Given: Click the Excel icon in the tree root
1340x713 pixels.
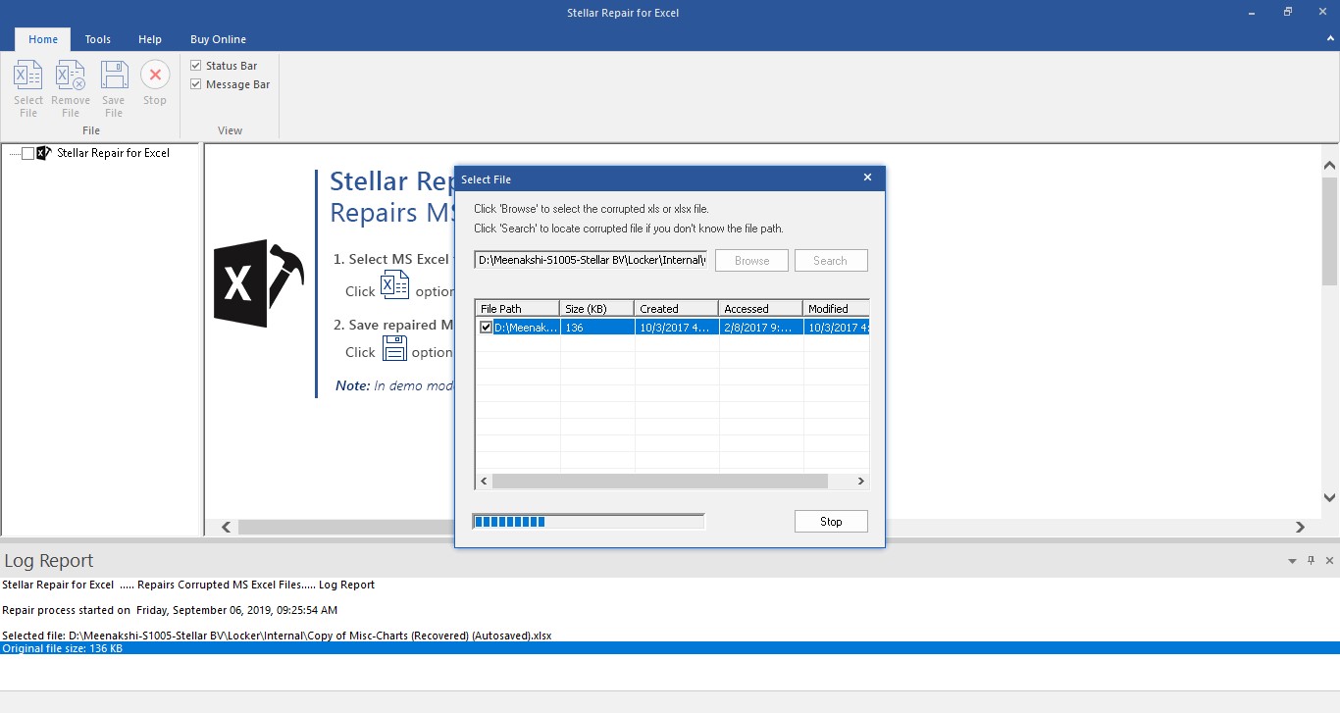Looking at the screenshot, I should point(43,153).
